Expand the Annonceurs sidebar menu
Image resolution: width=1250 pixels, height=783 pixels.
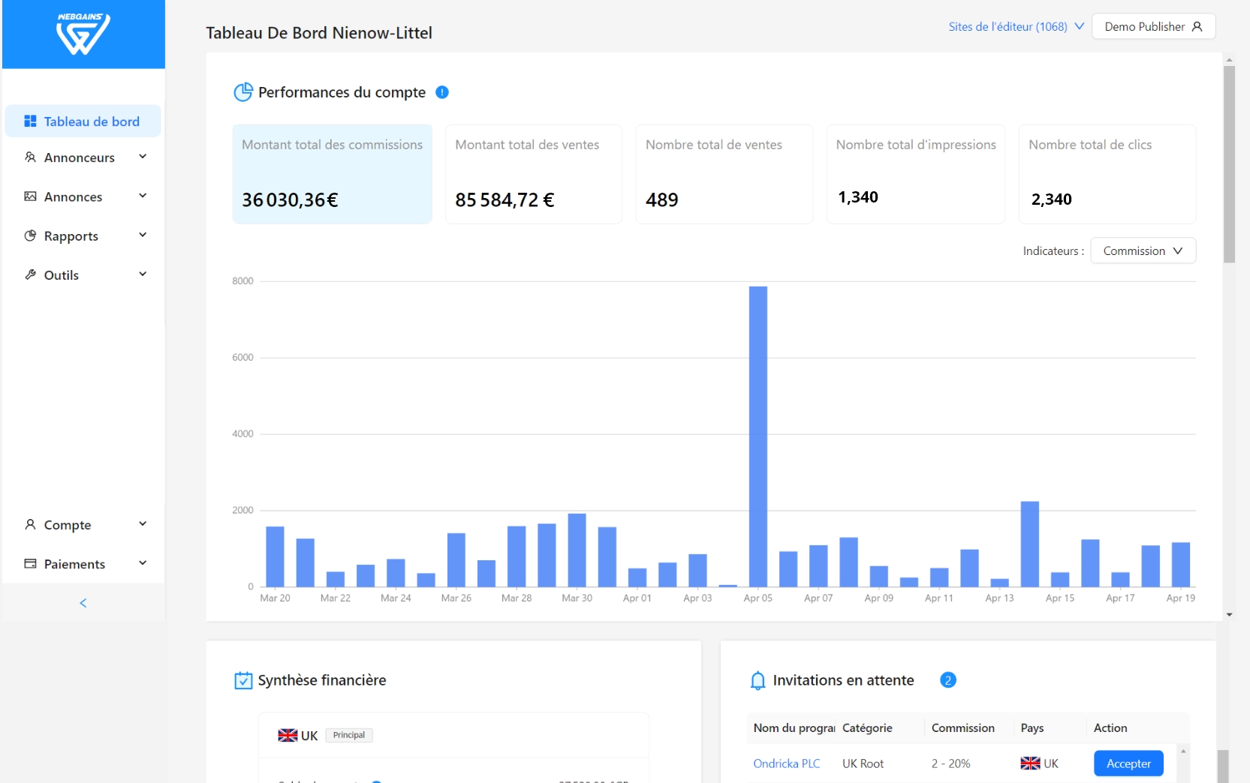tap(83, 157)
